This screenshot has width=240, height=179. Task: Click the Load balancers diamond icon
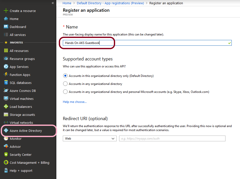(6, 106)
